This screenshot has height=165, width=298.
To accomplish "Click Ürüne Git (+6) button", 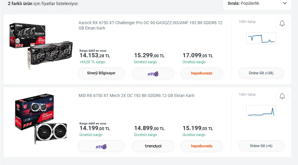I will [x=261, y=146].
